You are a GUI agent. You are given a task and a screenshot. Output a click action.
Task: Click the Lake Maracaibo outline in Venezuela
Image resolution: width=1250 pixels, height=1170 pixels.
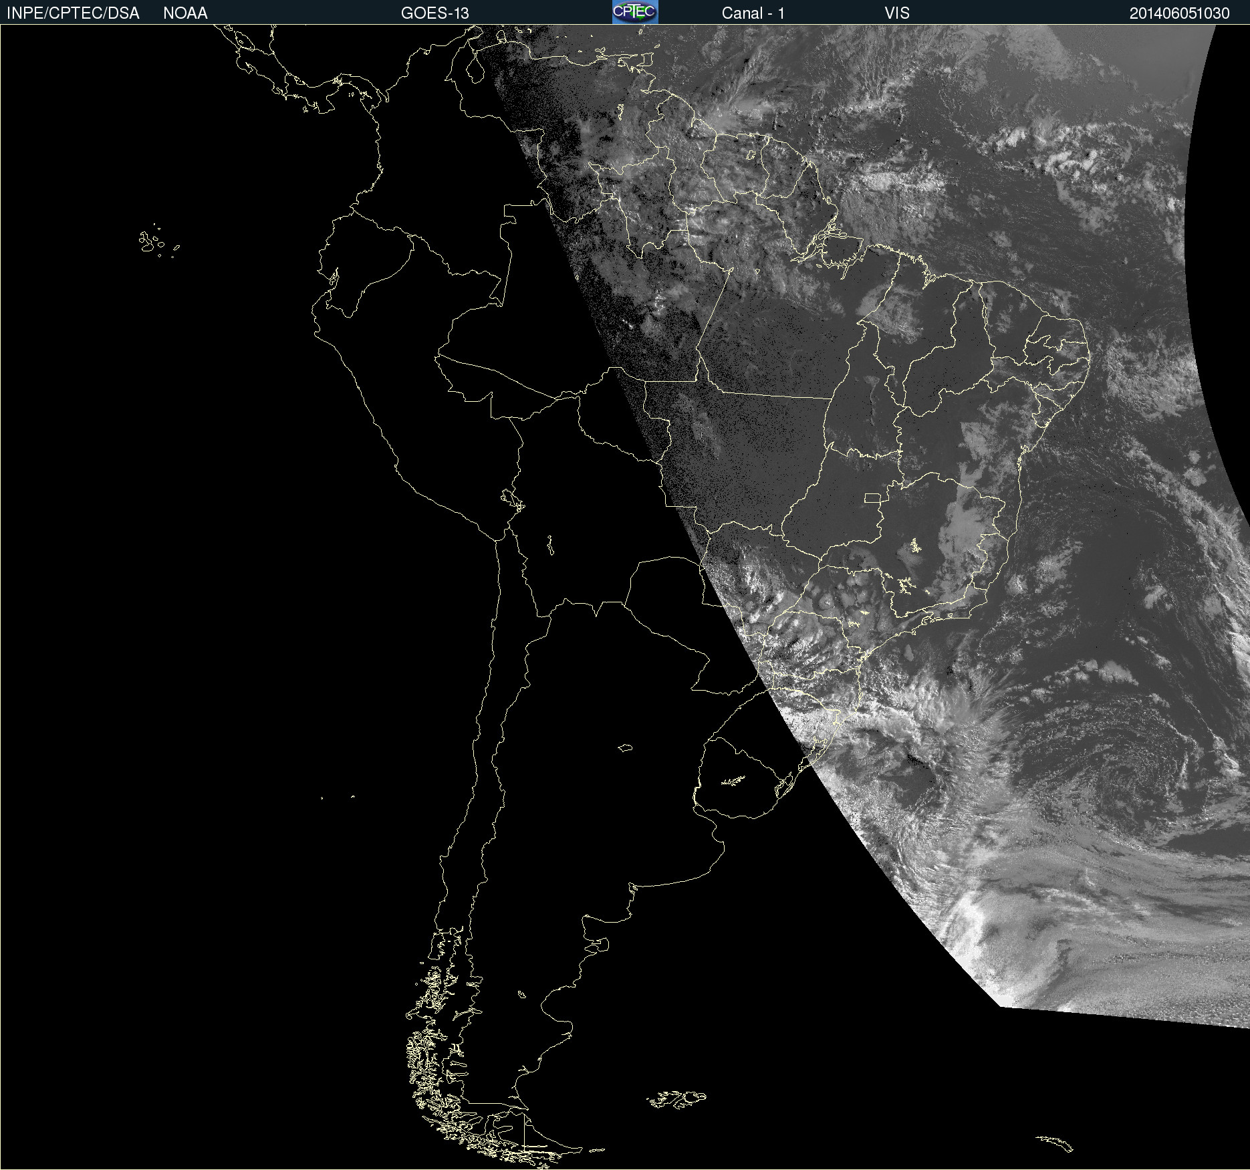pyautogui.click(x=475, y=68)
